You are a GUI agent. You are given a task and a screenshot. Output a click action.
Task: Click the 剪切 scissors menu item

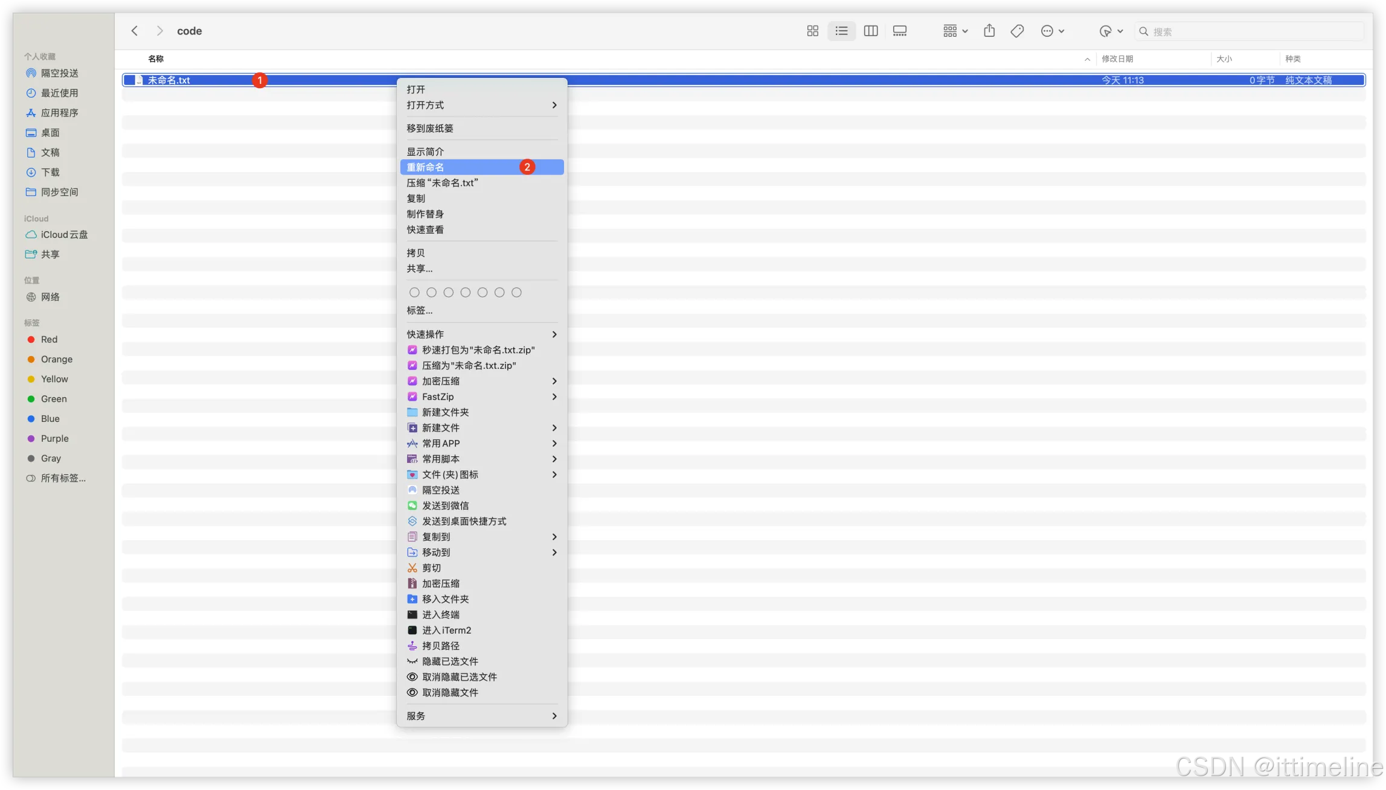point(431,568)
